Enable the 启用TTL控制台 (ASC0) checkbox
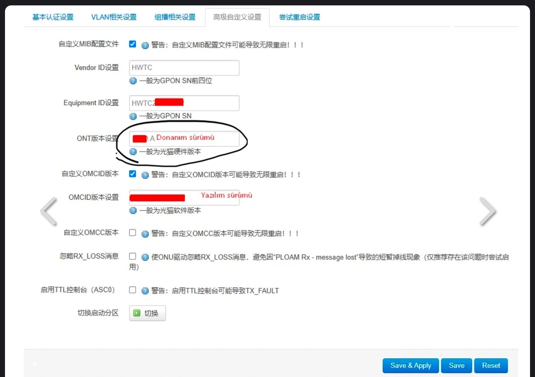Viewport: 535px width, 377px height. point(132,290)
